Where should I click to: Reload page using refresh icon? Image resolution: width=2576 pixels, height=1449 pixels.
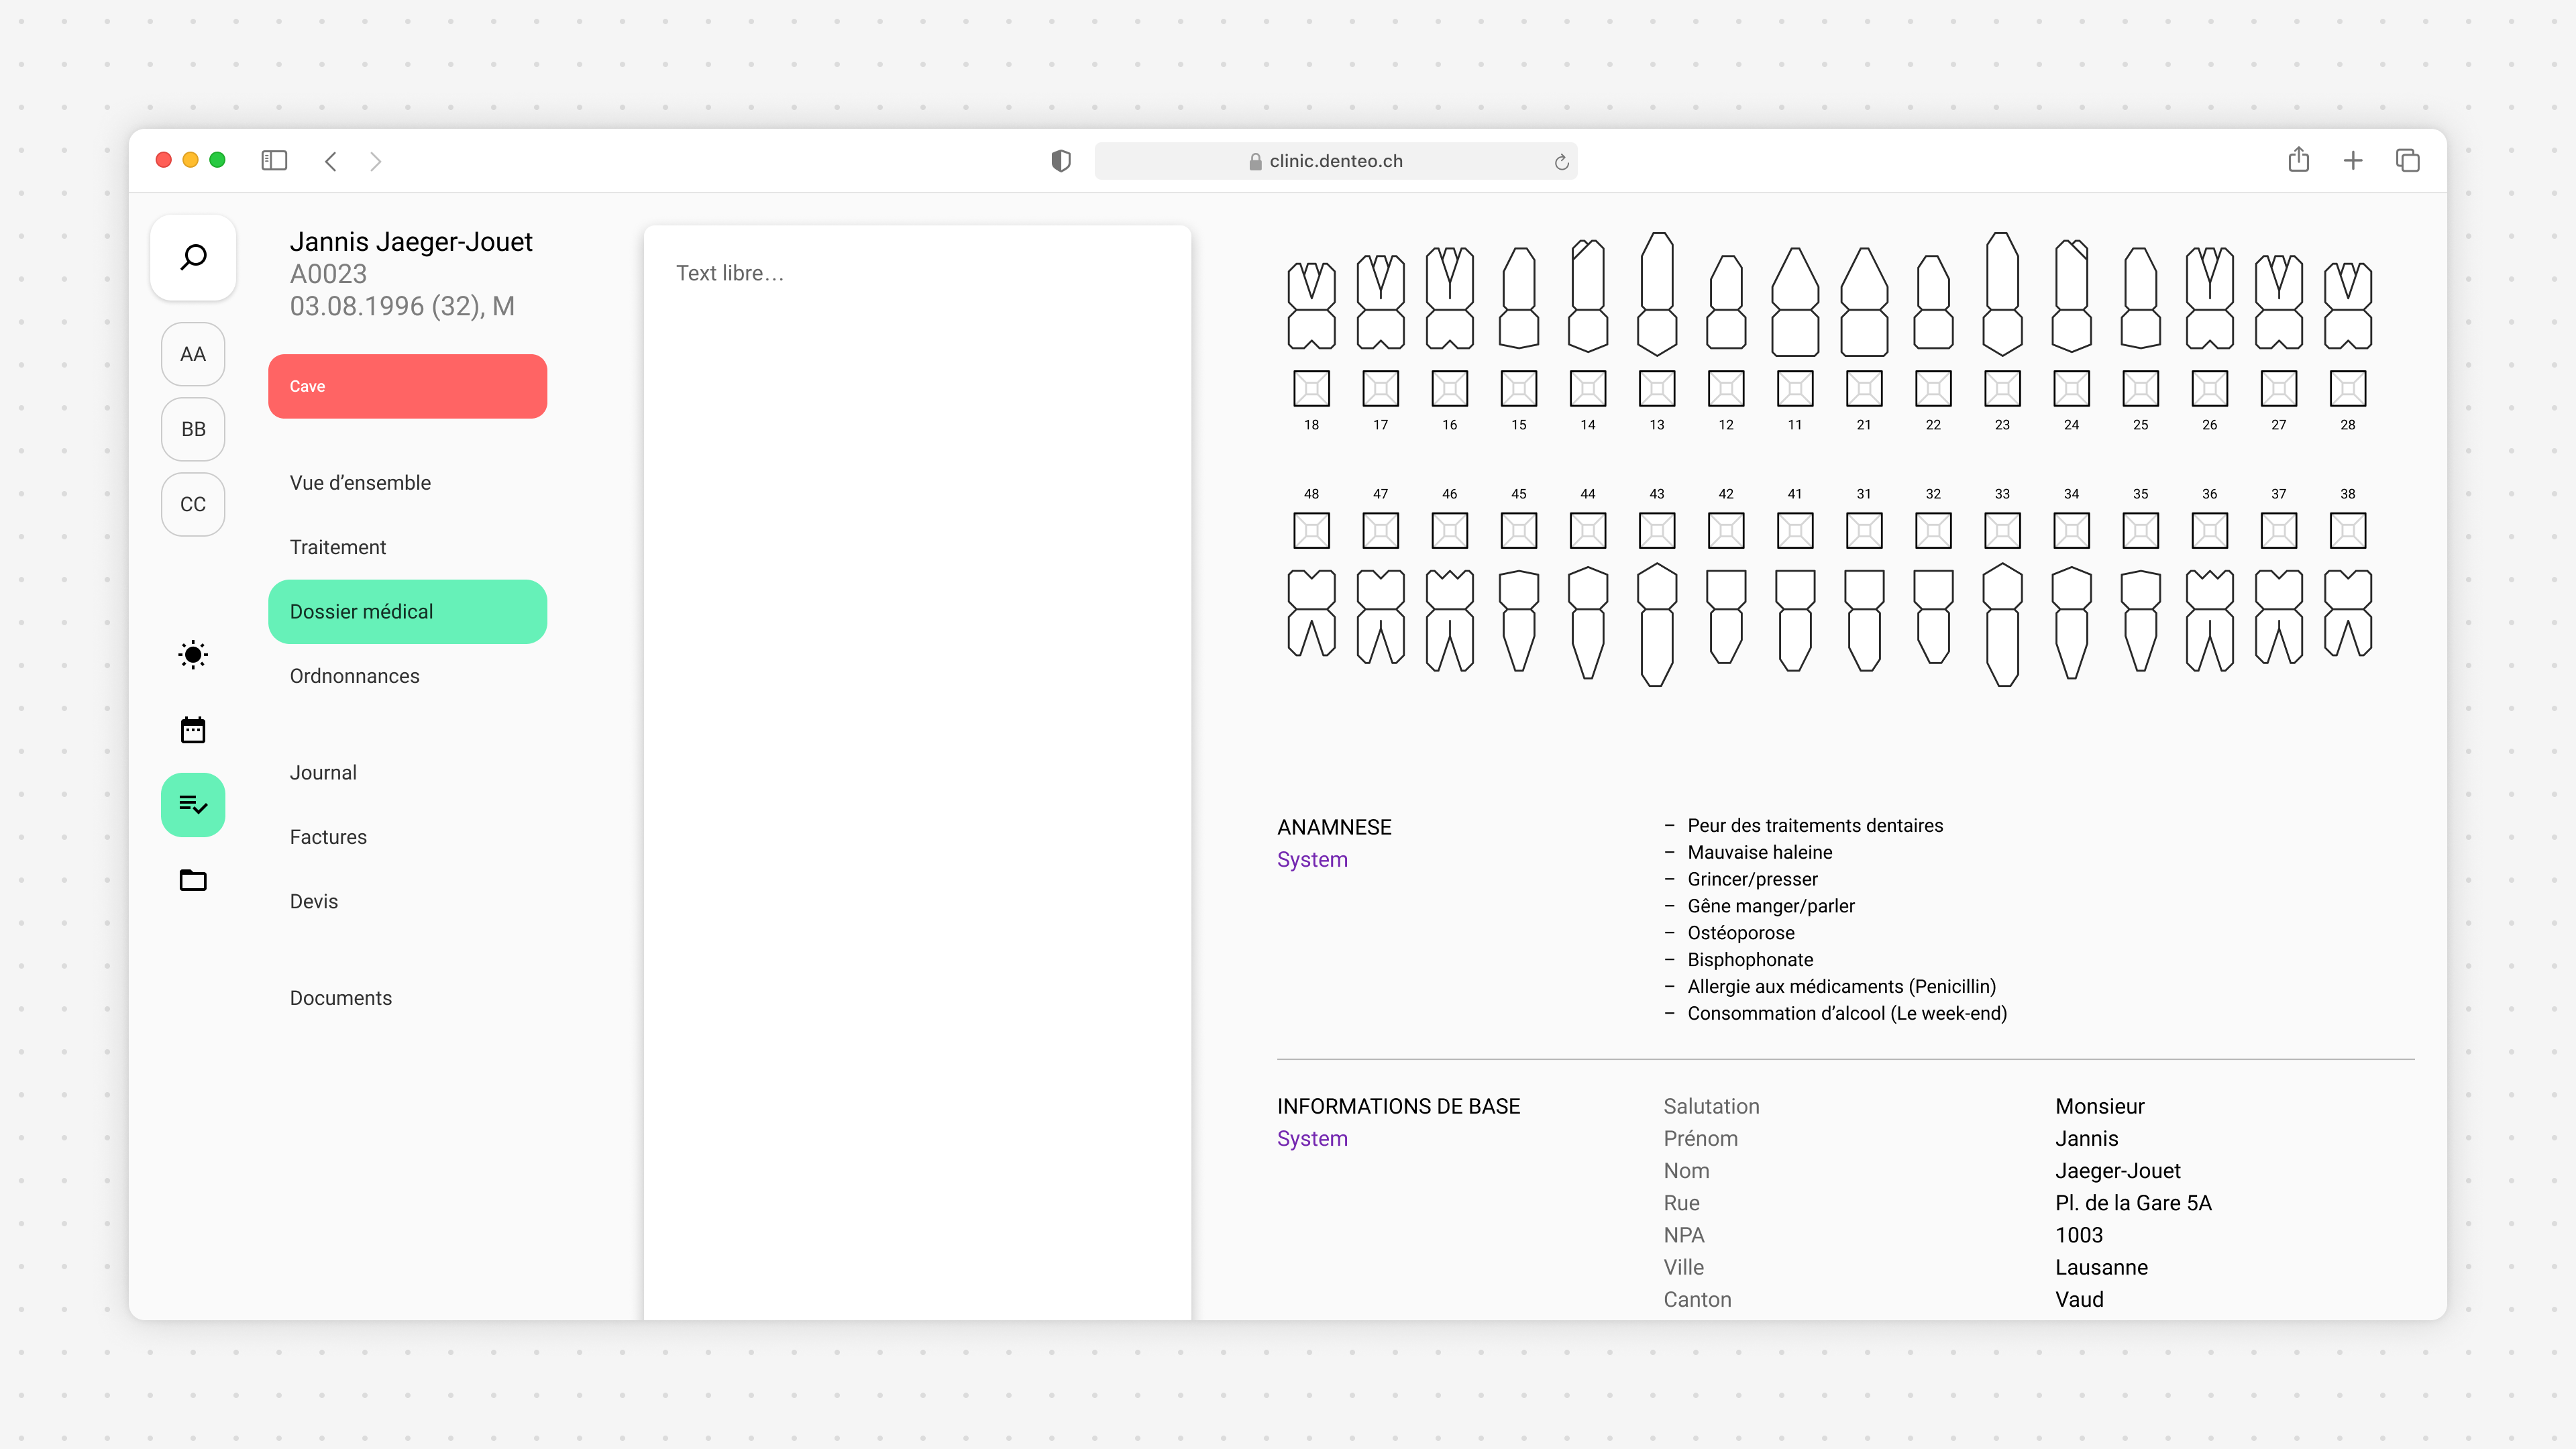pyautogui.click(x=1561, y=162)
